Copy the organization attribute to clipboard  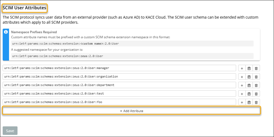tap(249, 77)
